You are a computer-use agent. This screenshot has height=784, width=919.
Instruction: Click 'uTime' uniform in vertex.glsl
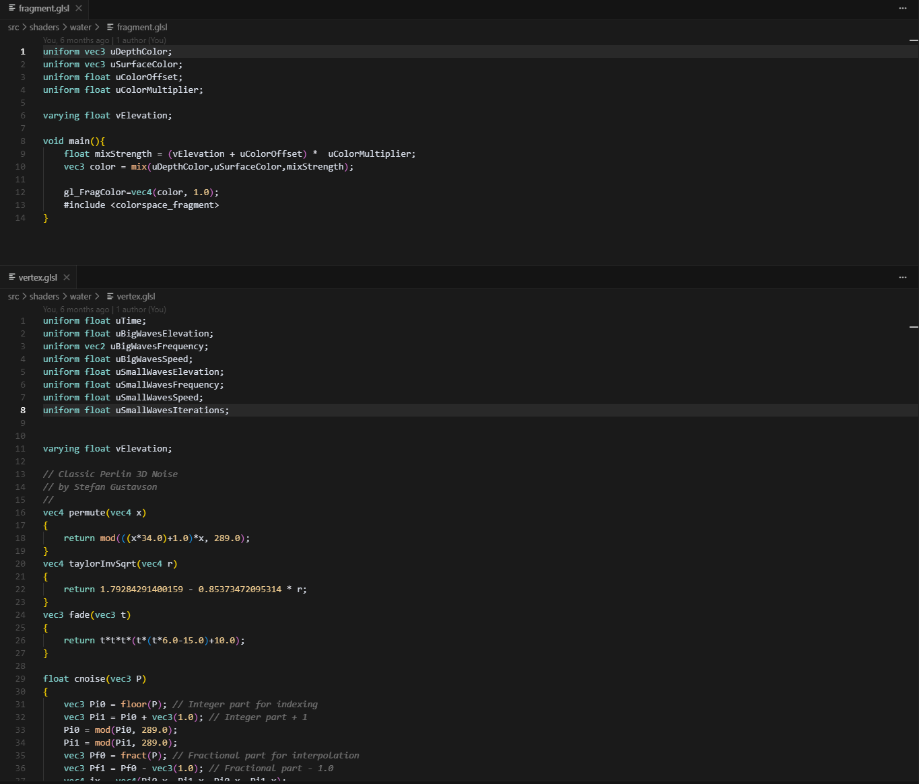click(129, 321)
